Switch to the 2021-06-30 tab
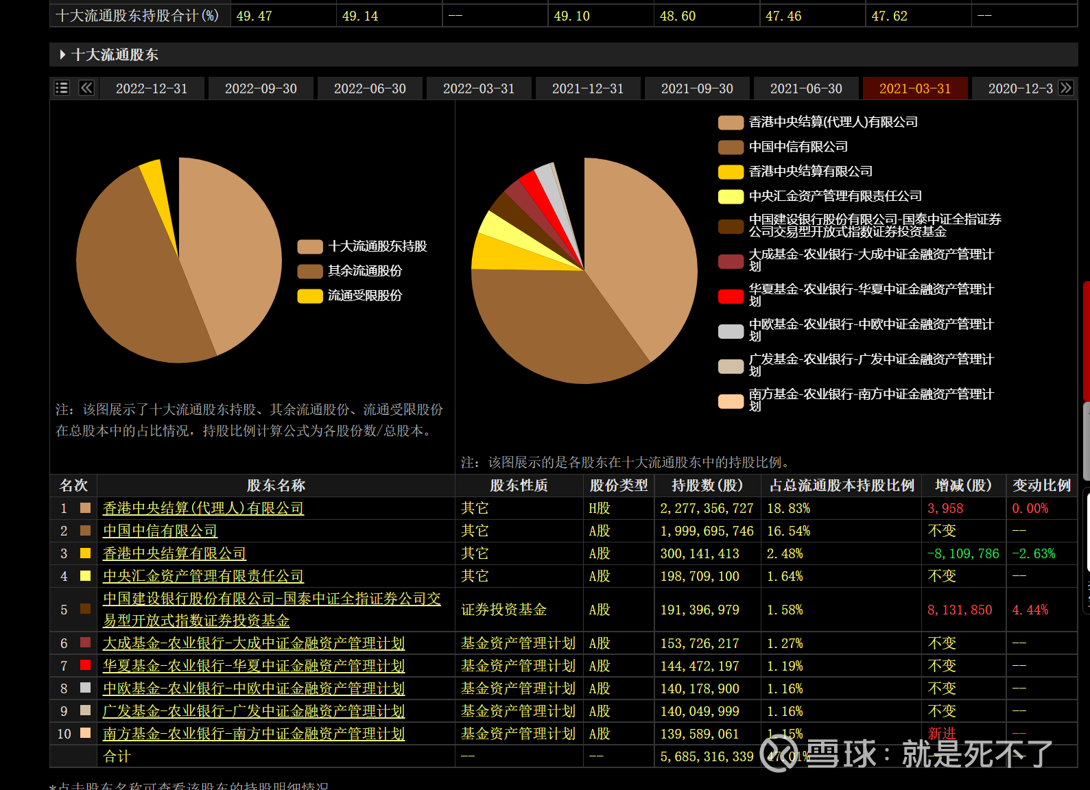1090x790 pixels. click(806, 88)
